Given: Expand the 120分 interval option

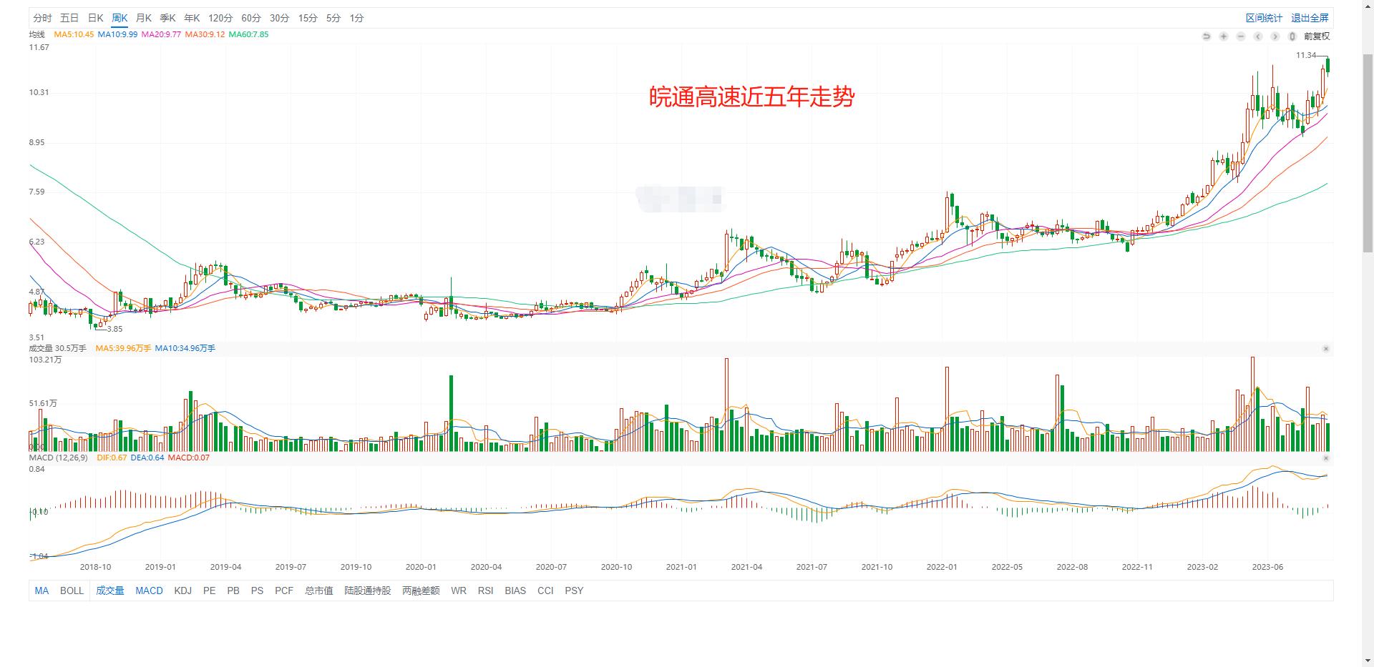Looking at the screenshot, I should (x=218, y=17).
